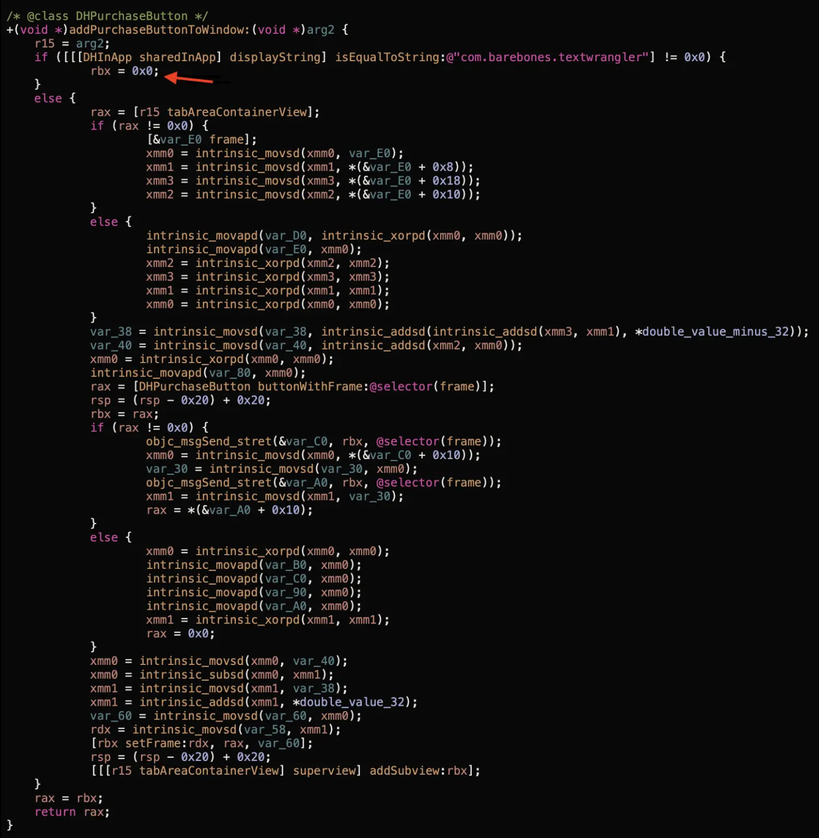Screen dimensions: 819x838
Task: Click 'intrinsic_movapd(var_D0, intrinsic_xorpd' line
Action: 334,235
